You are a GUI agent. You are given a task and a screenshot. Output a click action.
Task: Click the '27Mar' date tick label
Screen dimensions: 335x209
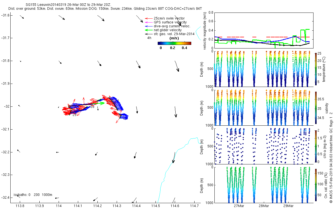[239, 206]
